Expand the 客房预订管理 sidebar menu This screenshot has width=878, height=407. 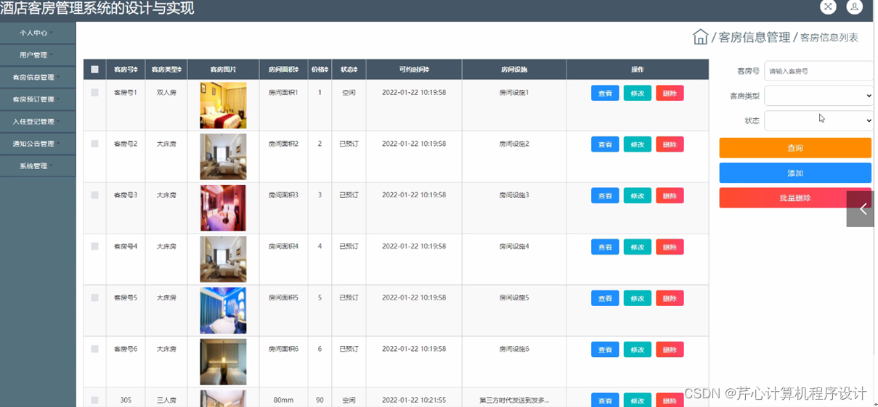tap(37, 99)
